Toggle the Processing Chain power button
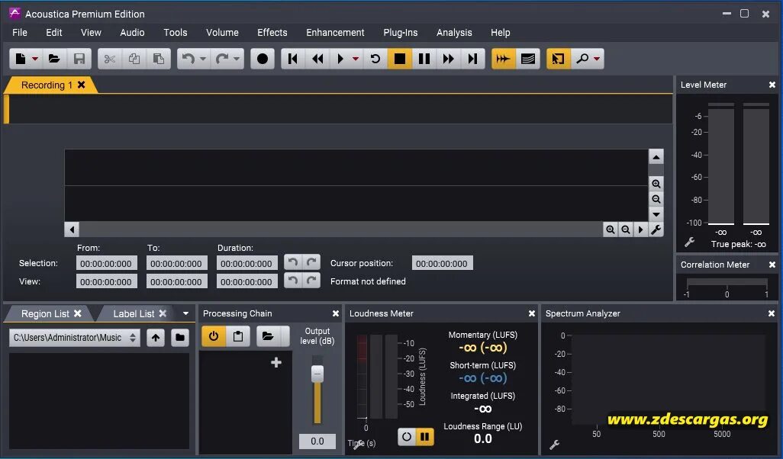This screenshot has height=459, width=783. point(214,336)
